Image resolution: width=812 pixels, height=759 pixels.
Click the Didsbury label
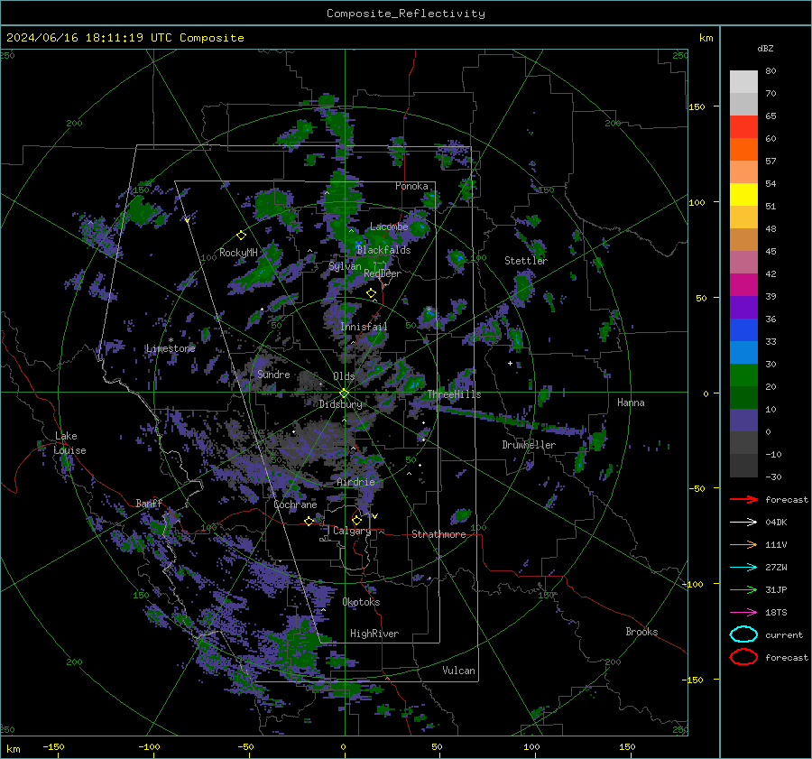(x=340, y=404)
